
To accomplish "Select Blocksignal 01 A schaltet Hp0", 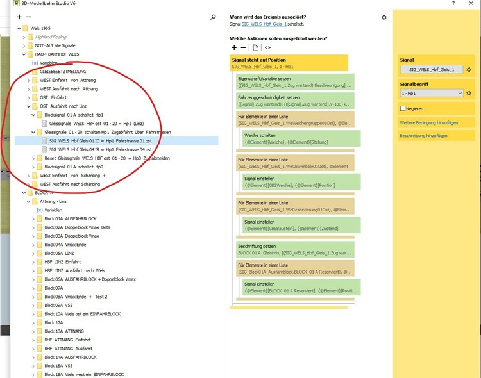I will pos(74,167).
